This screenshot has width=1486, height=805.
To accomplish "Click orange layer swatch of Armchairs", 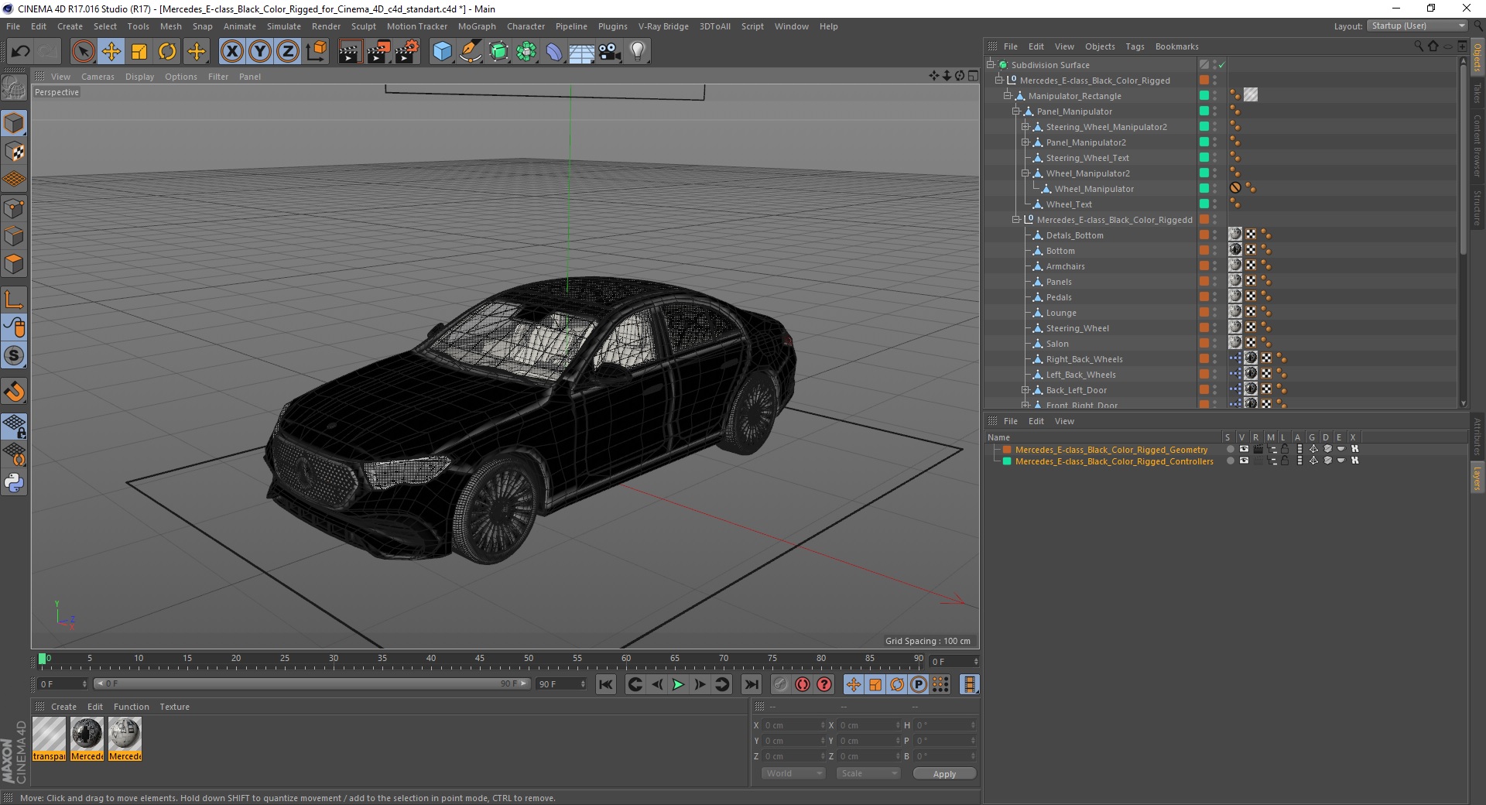I will click(x=1204, y=265).
